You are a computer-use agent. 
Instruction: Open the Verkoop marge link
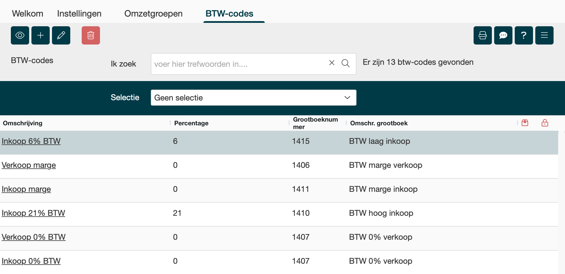click(29, 165)
